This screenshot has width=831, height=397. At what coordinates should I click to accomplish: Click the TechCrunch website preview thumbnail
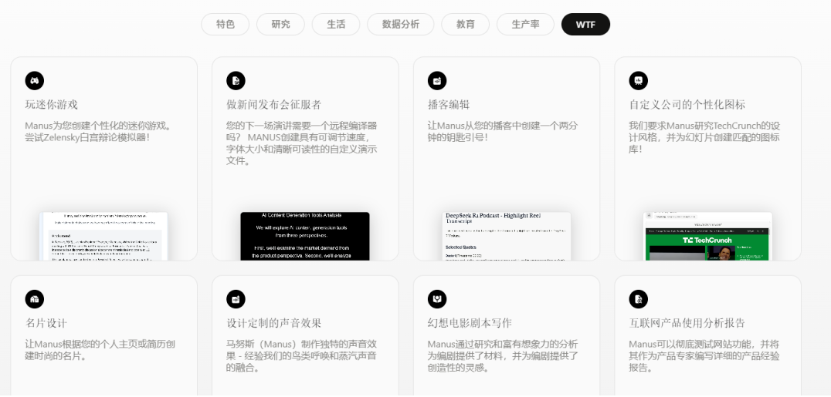click(x=707, y=236)
